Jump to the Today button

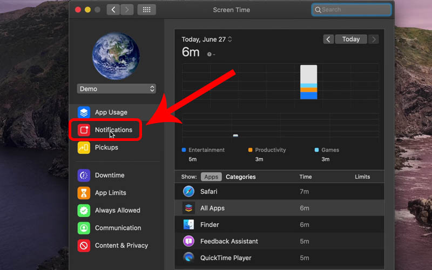(x=351, y=39)
